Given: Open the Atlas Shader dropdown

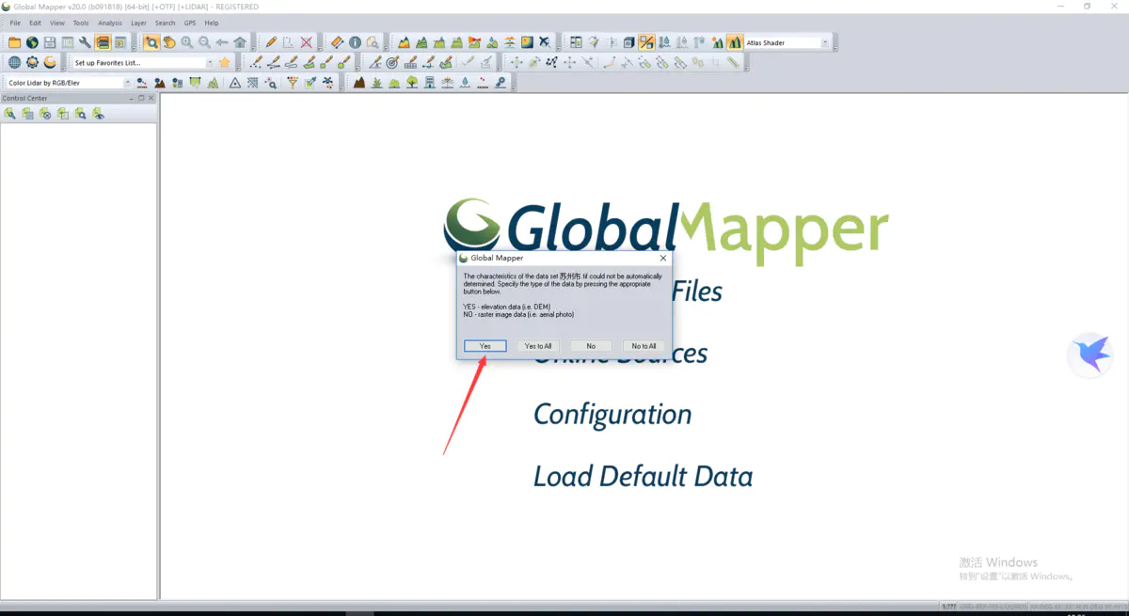Looking at the screenshot, I should (825, 42).
